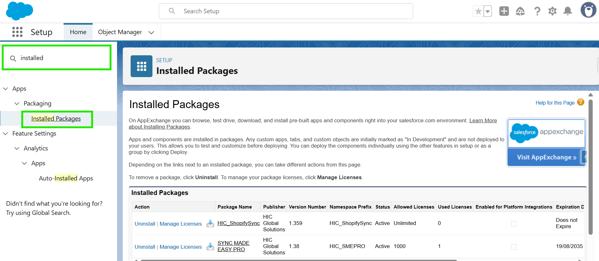Collapse the Packaging tree section
This screenshot has height=261, width=599.
coord(17,104)
